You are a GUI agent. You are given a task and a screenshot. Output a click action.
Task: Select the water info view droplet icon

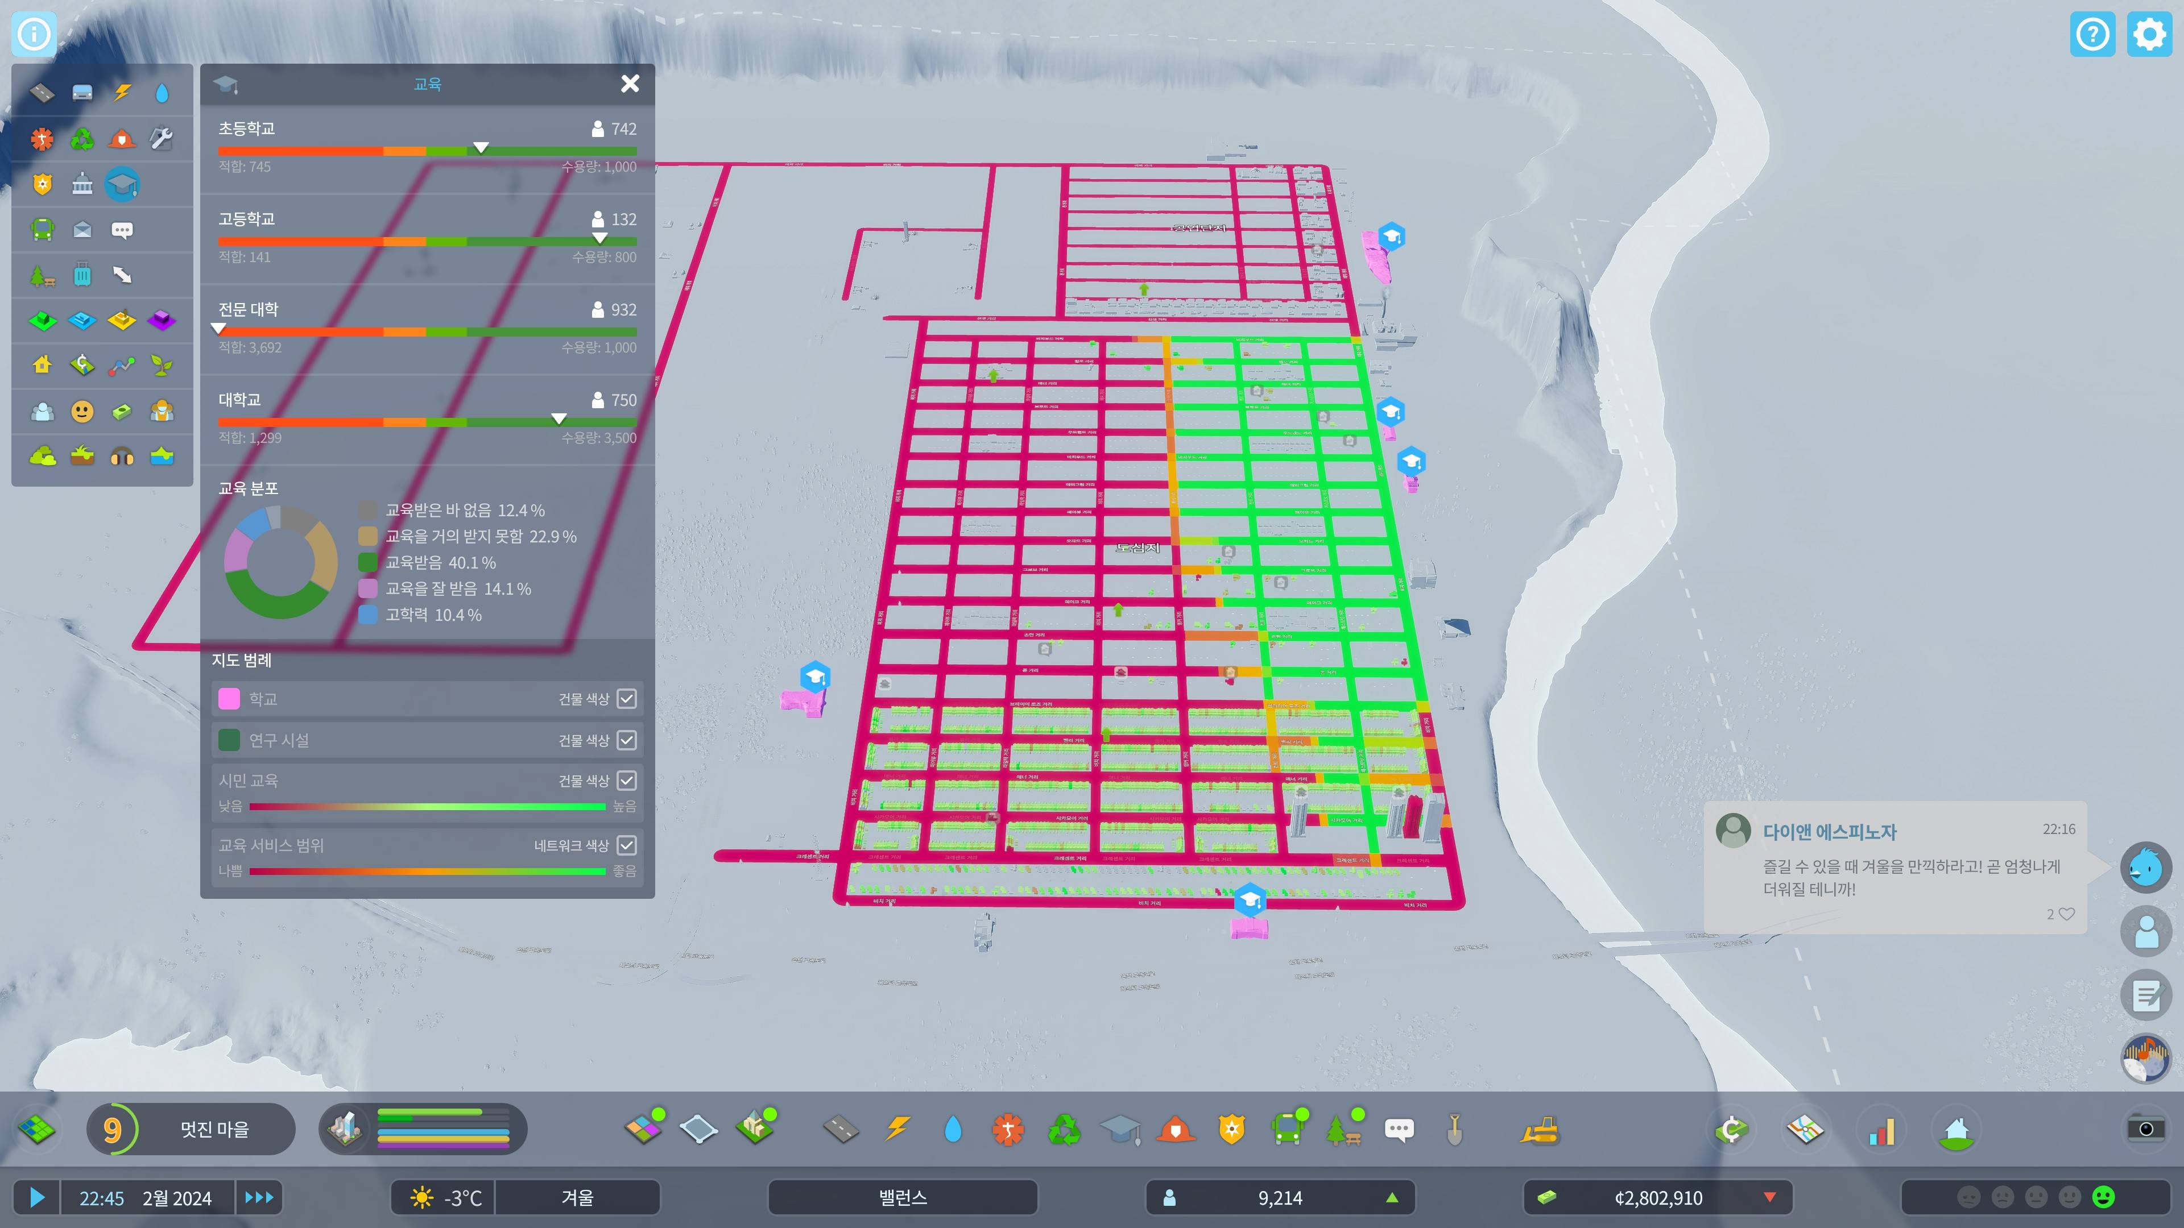[x=161, y=92]
